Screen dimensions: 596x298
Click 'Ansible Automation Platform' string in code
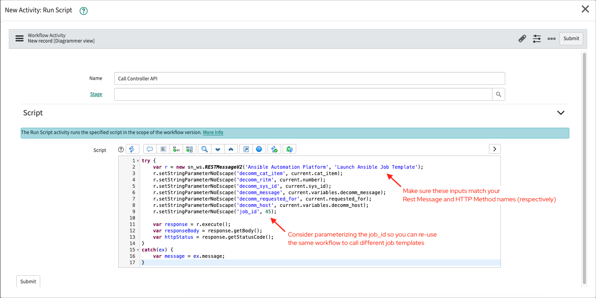(287, 167)
